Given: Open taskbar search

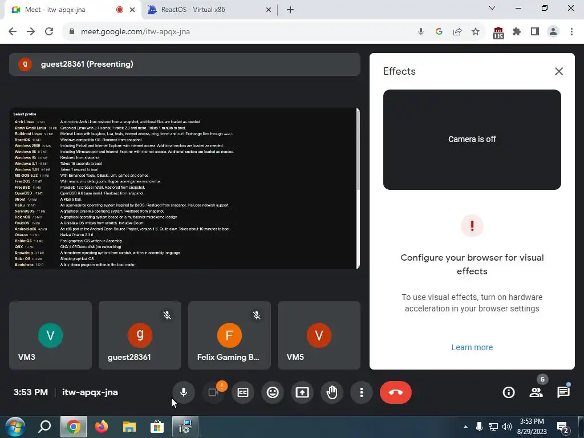Looking at the screenshot, I should (44, 427).
